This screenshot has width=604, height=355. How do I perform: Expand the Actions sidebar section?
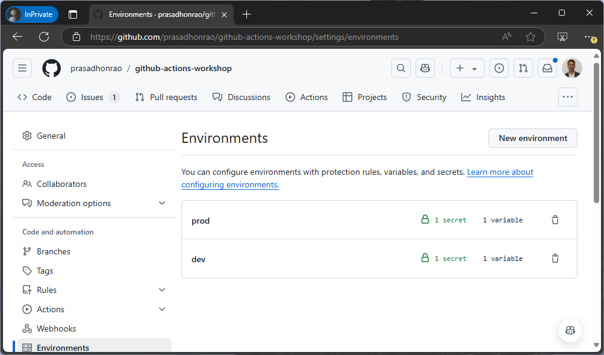pyautogui.click(x=161, y=309)
